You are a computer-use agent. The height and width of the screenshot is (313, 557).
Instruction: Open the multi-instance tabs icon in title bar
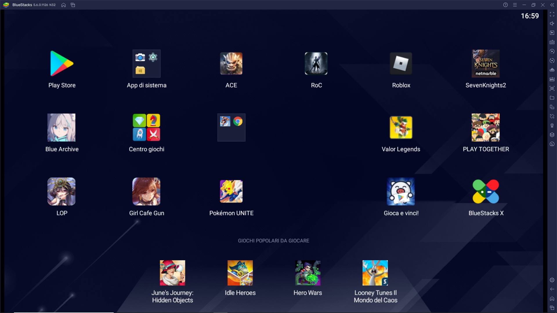[x=73, y=5]
